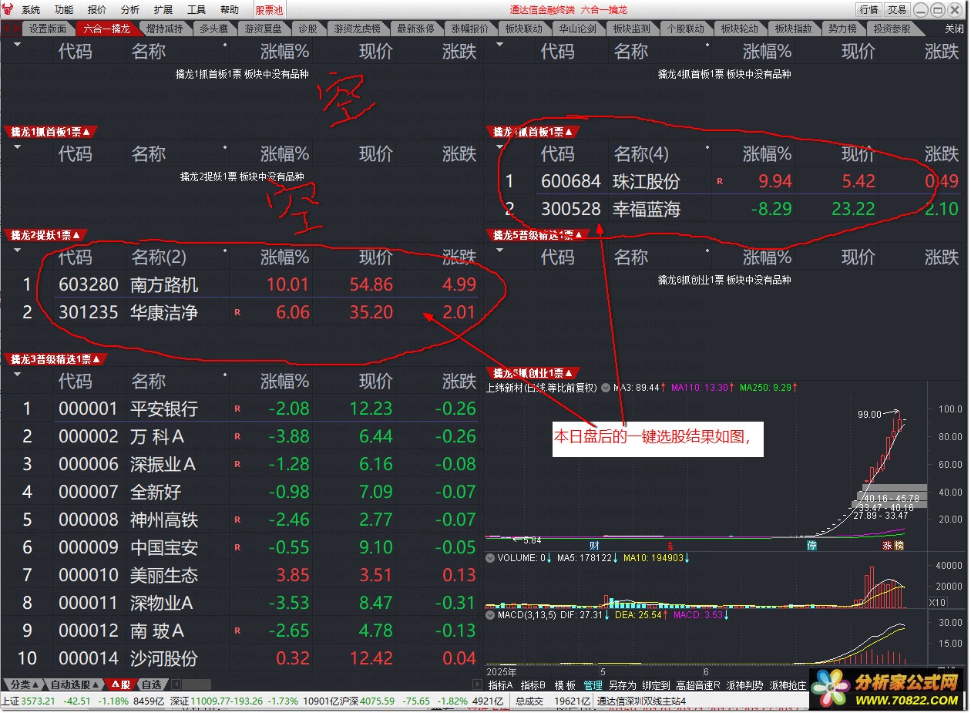Click stock code 600684
The width and height of the screenshot is (971, 713).
point(571,182)
